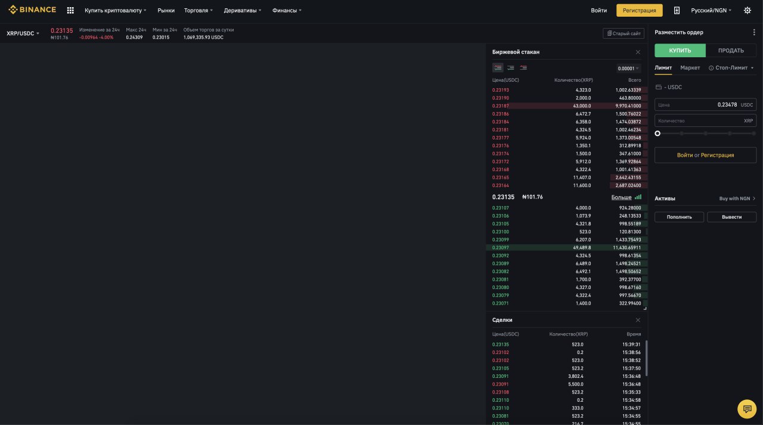
Task: Expand the Деривативы menu
Action: coord(243,10)
